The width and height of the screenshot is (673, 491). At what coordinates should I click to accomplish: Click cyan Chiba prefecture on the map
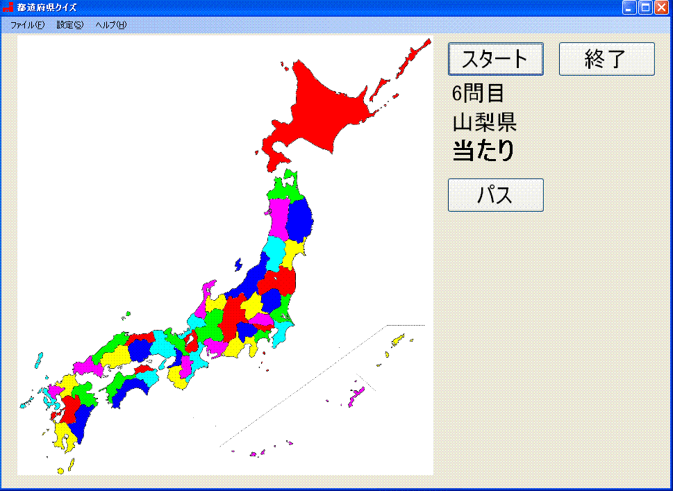(x=281, y=333)
